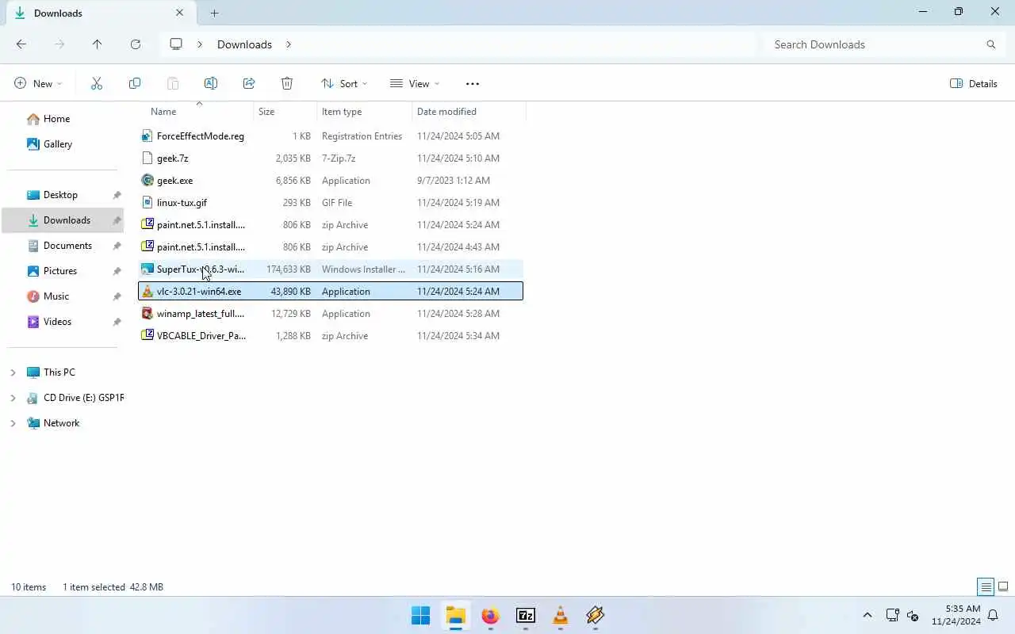Image resolution: width=1015 pixels, height=634 pixels.
Task: Click the Copy icon in toolbar
Action: [135, 83]
